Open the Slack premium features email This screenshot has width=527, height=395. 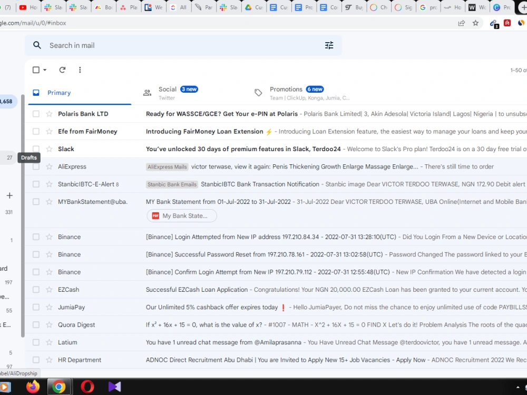[x=276, y=149]
